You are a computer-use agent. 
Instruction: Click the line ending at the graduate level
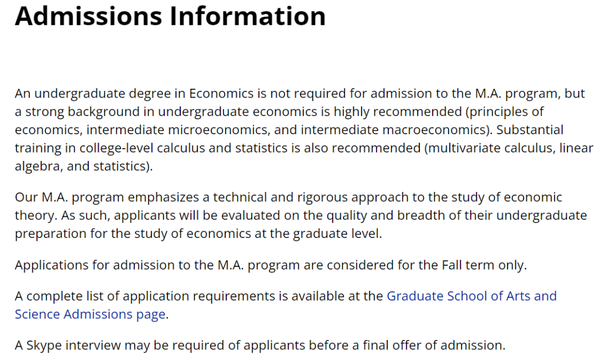pos(198,234)
